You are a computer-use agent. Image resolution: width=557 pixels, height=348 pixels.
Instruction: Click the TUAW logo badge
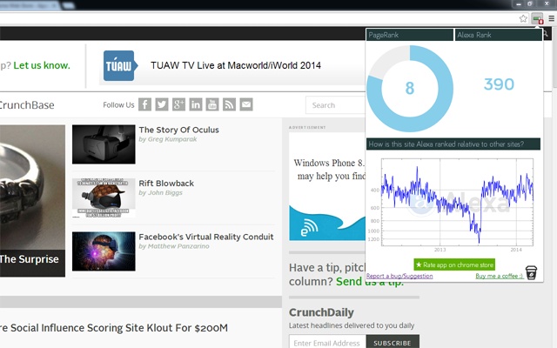coord(120,65)
